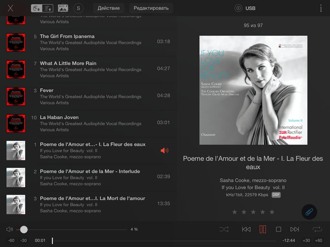The width and height of the screenshot is (330, 247).
Task: Open the Редактировать menu
Action: [x=151, y=8]
